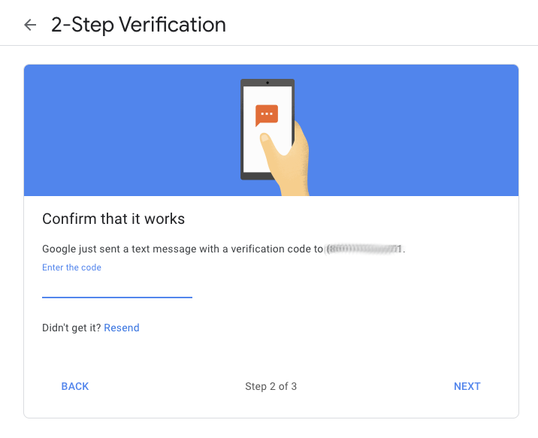Viewport: 538px width, 438px height.
Task: Click the back arrow beside 2-Step Verification
Action: [x=30, y=25]
